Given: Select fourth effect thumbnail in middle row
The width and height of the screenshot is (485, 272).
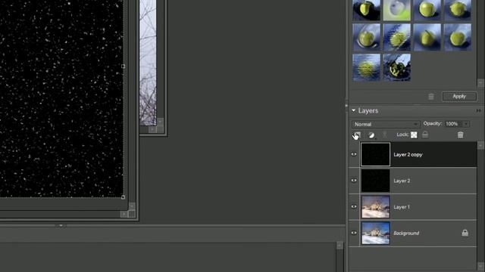Looking at the screenshot, I should (458, 37).
